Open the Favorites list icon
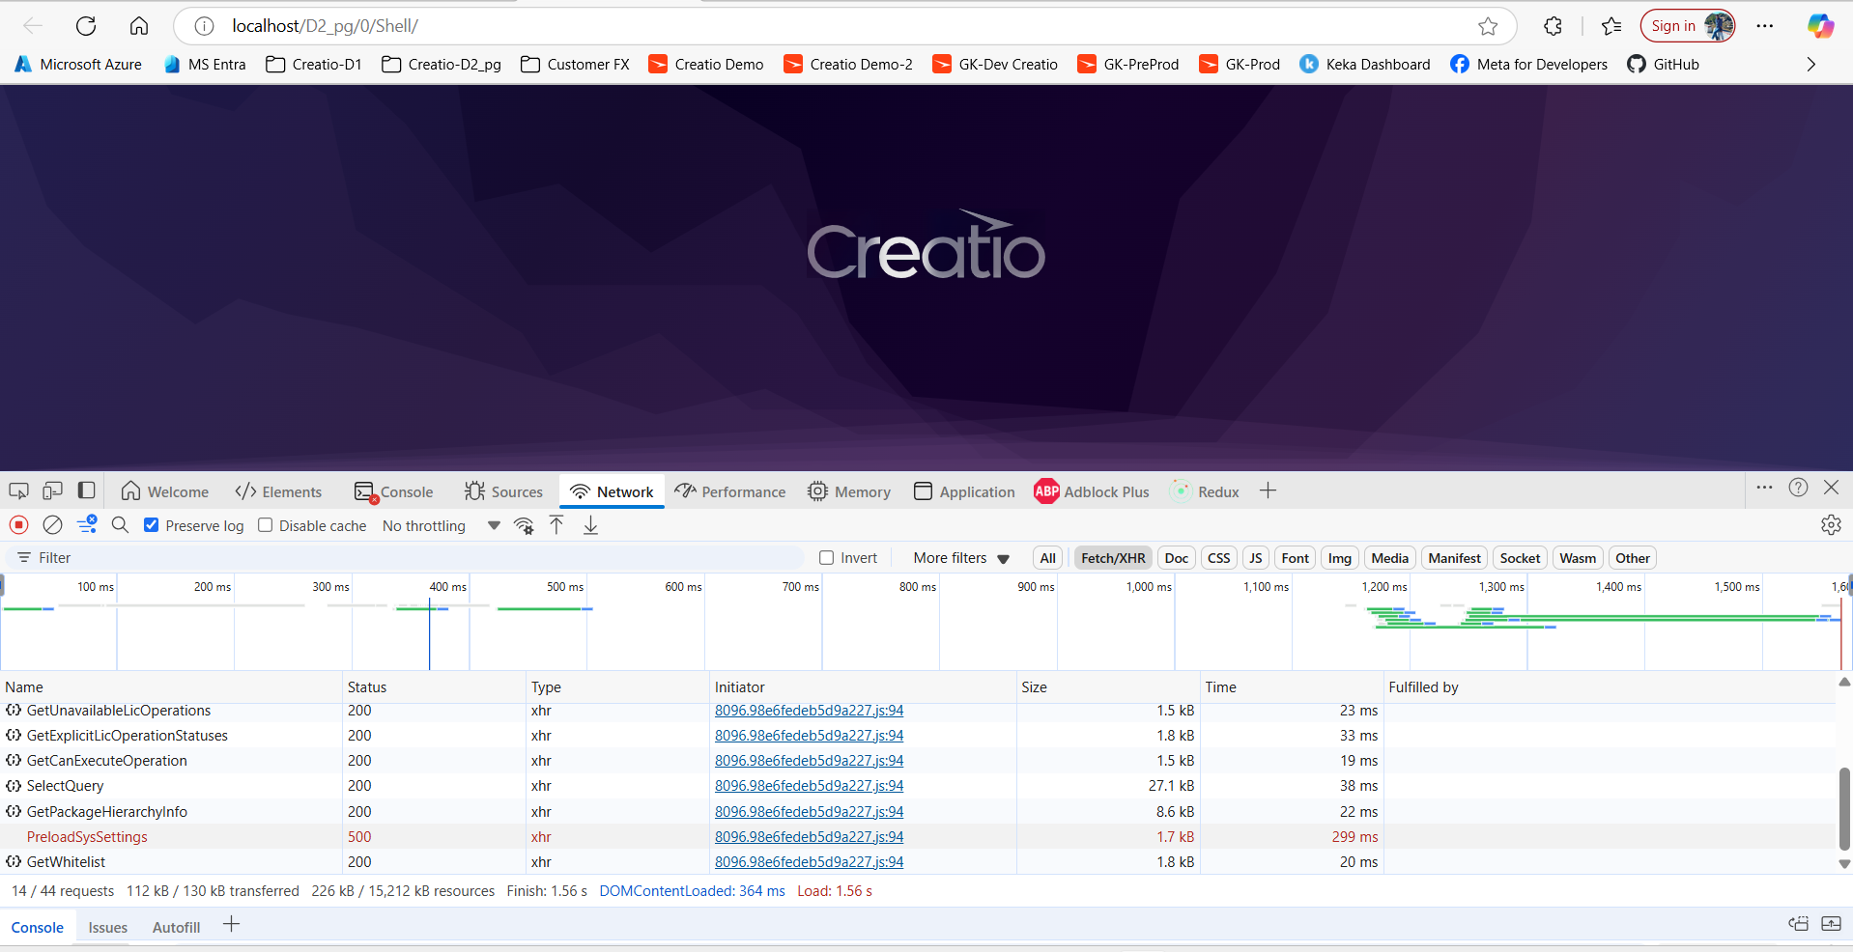 pyautogui.click(x=1611, y=26)
